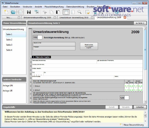Tick field 110 Berichtigte Anmeldung checkbox
Viewport: 149px width, 128px height.
pyautogui.click(x=40, y=37)
